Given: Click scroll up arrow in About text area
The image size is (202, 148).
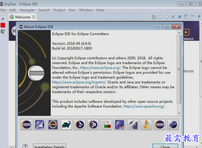Looking at the screenshot, I should 179,33.
